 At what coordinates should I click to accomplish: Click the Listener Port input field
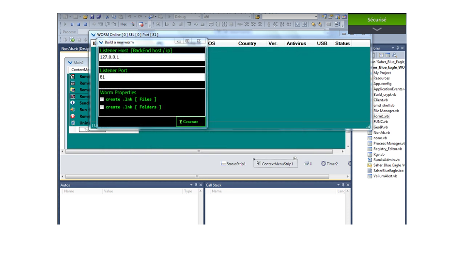coord(152,77)
